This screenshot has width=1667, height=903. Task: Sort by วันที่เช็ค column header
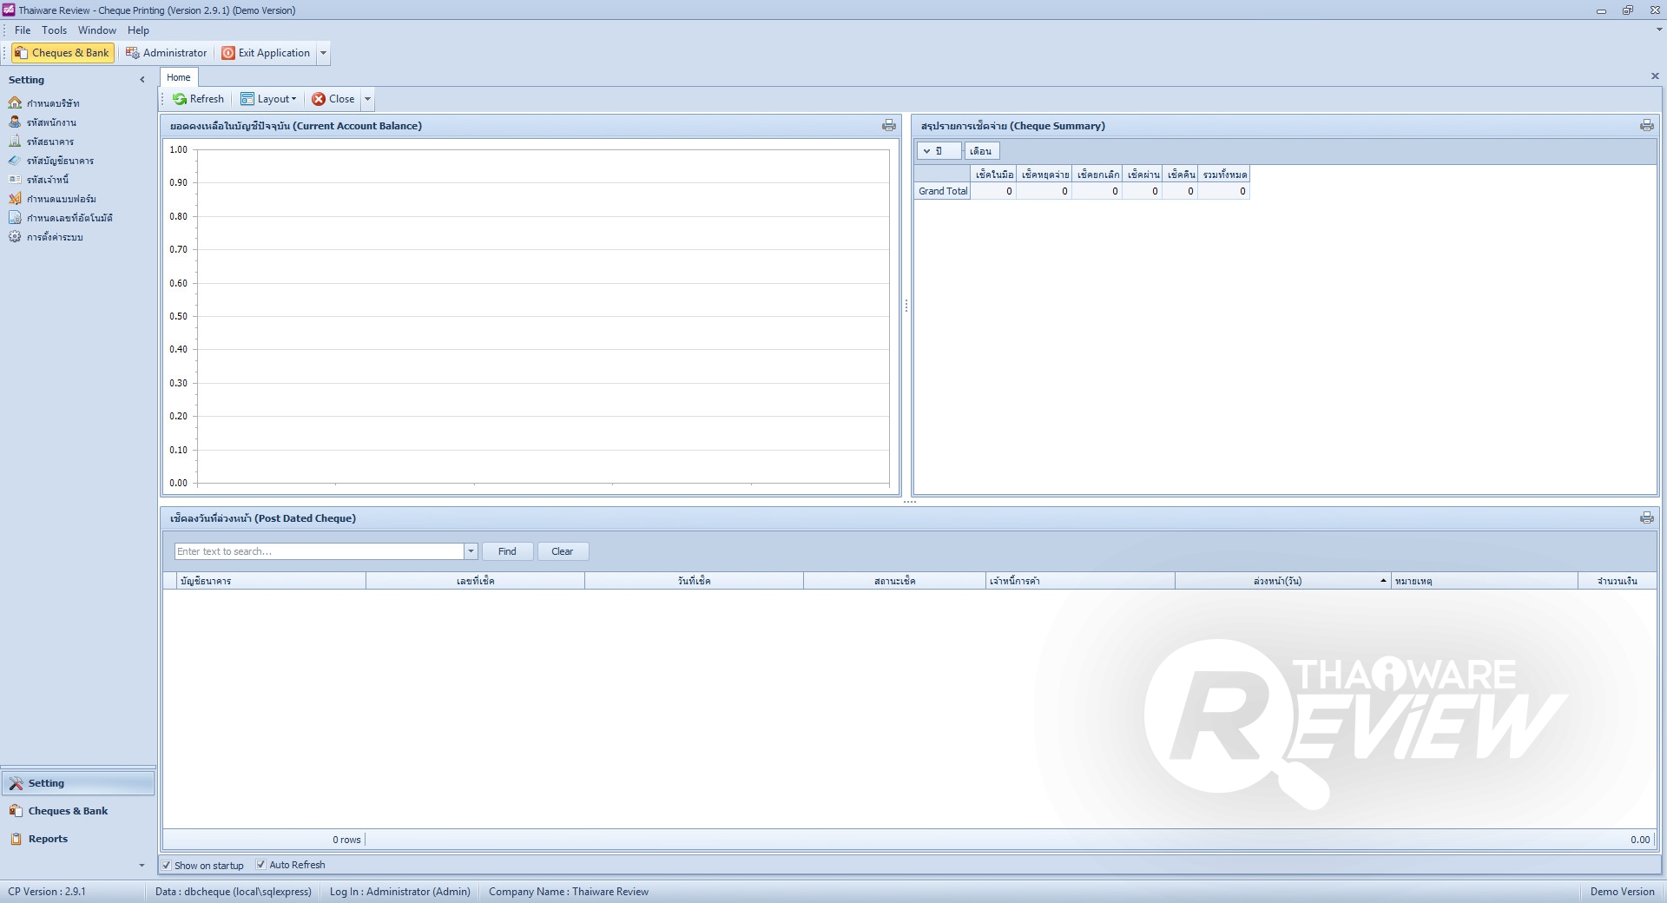[695, 581]
